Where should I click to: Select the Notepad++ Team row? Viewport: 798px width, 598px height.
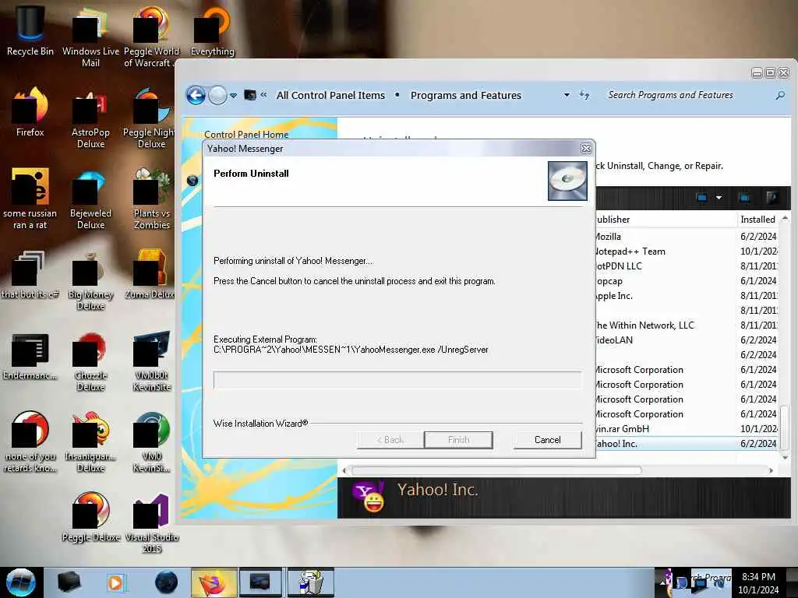click(687, 252)
